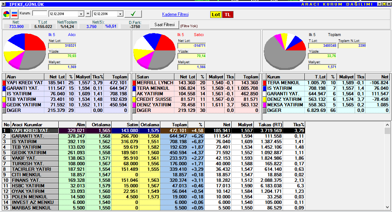Switch display to TL mode
392x212 pixels.
click(228, 15)
